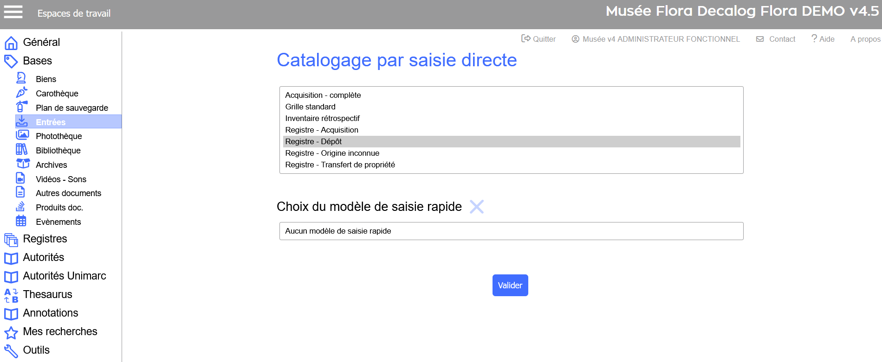The height and width of the screenshot is (362, 882).
Task: Collapse the Bases section
Action: coord(37,61)
